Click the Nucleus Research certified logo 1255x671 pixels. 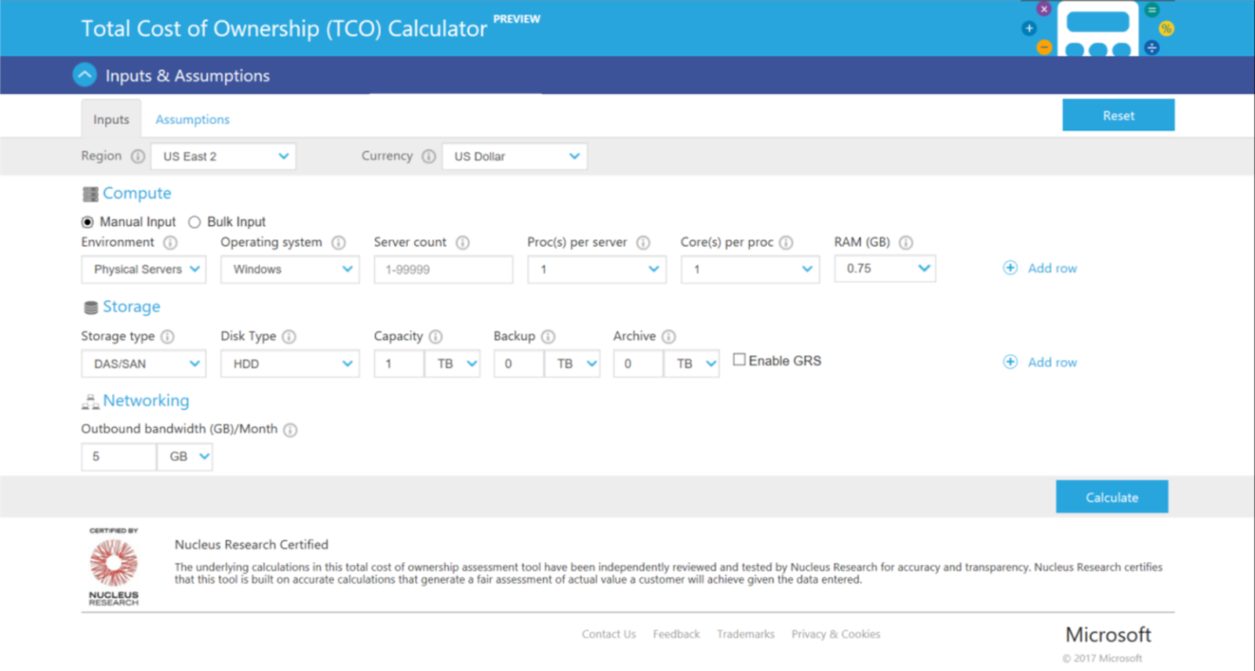point(114,567)
